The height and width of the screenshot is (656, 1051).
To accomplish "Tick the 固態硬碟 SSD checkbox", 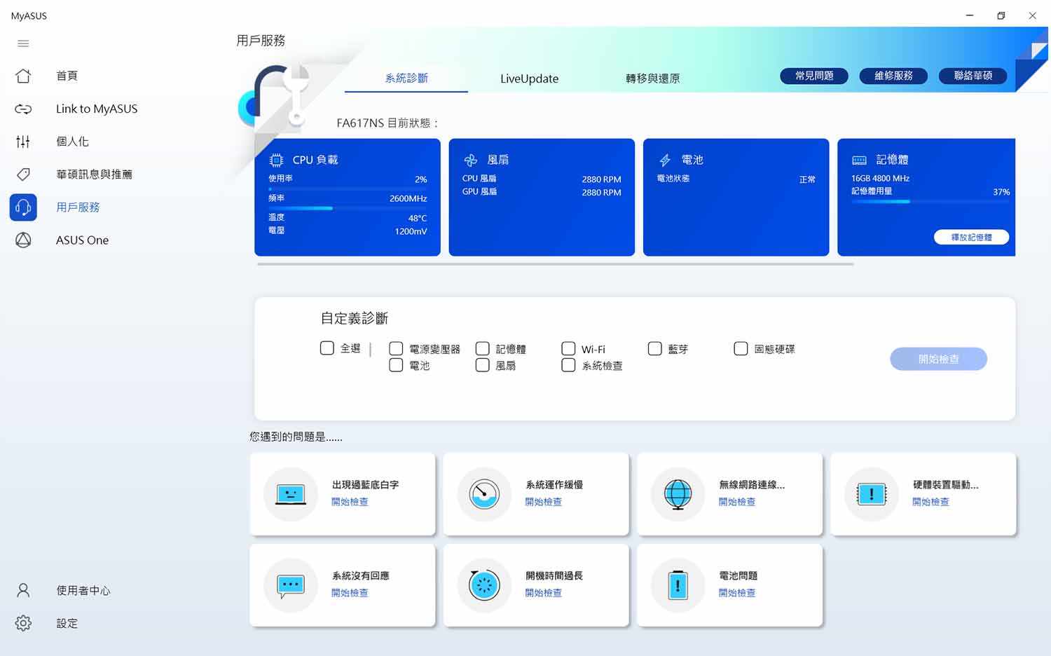I will pos(741,348).
